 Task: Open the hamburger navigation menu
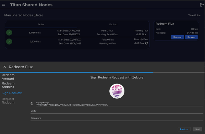(x=4, y=5)
